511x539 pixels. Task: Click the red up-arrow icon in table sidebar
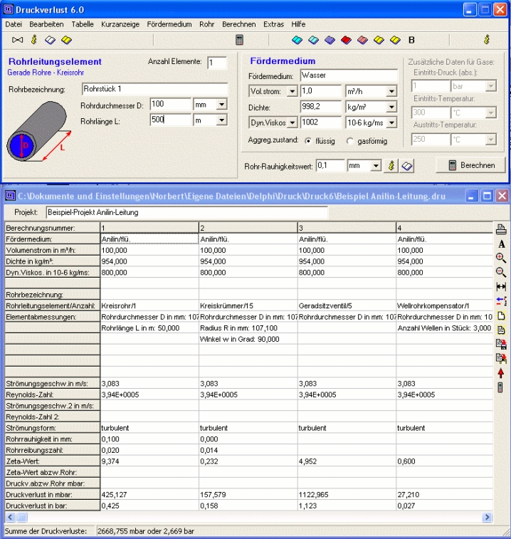[500, 372]
